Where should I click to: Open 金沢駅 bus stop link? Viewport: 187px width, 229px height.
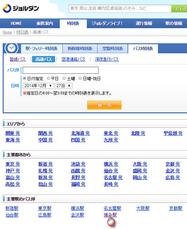pos(77,215)
